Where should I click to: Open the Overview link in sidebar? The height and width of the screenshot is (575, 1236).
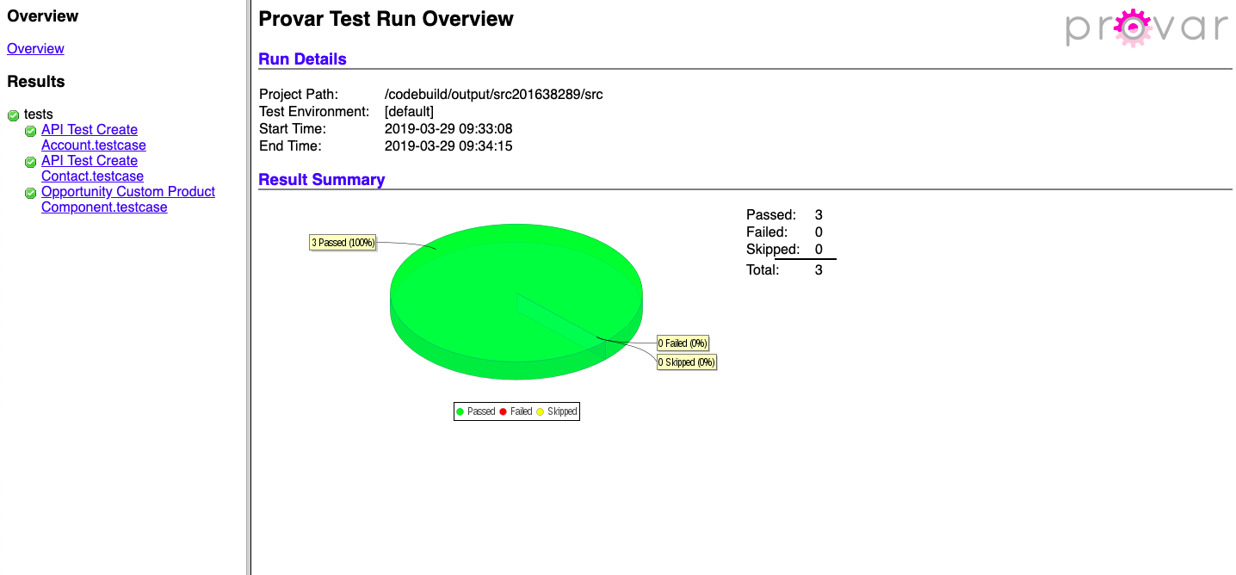click(35, 49)
